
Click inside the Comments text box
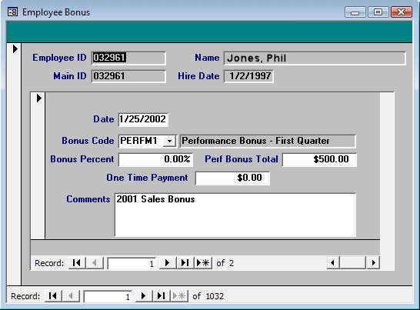(x=235, y=215)
